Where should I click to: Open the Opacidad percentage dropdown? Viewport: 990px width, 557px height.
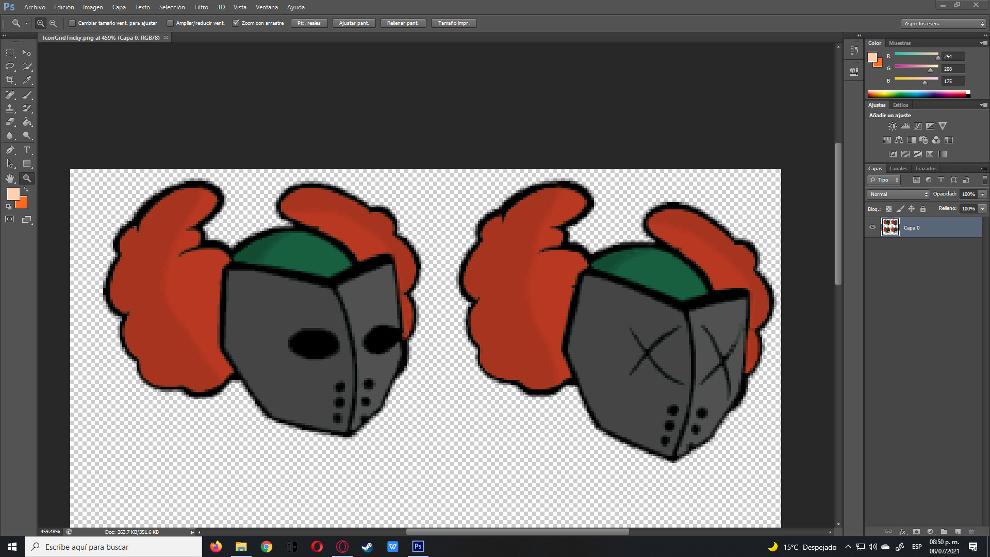[982, 194]
